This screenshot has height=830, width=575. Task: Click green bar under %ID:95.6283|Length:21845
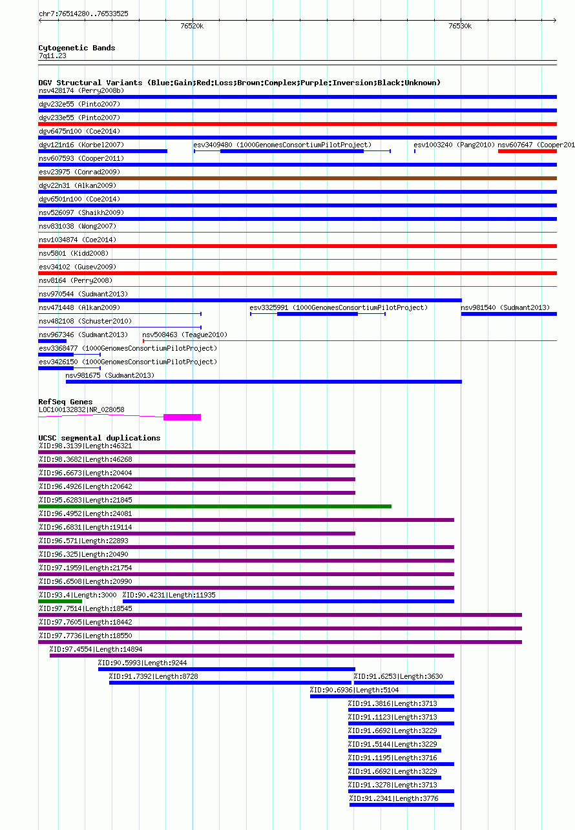215,506
